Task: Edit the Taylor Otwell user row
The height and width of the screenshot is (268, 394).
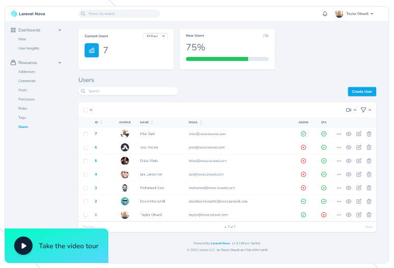Action: click(359, 215)
